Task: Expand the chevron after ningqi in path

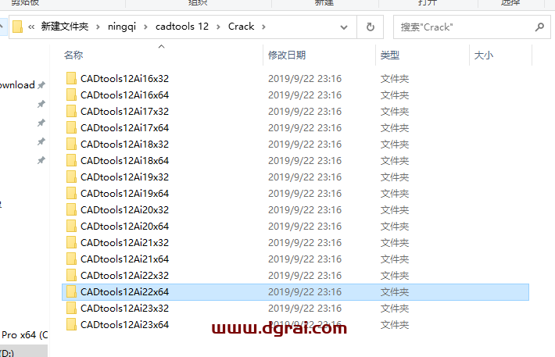Action: (145, 27)
